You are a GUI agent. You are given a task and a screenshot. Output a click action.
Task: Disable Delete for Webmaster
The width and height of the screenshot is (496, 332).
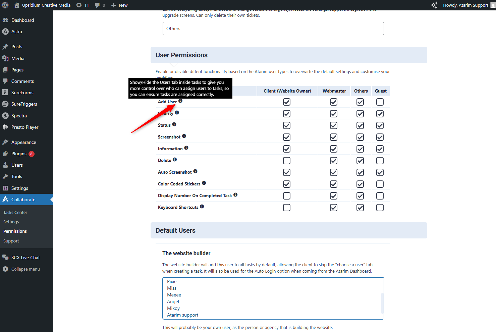point(334,161)
